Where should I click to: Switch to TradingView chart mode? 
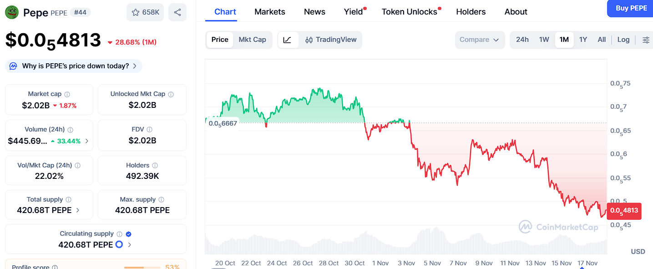pos(331,40)
